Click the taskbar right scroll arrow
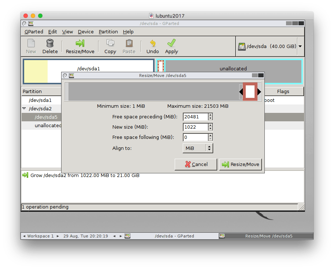Viewport: 334px width, 269px height. [121, 236]
